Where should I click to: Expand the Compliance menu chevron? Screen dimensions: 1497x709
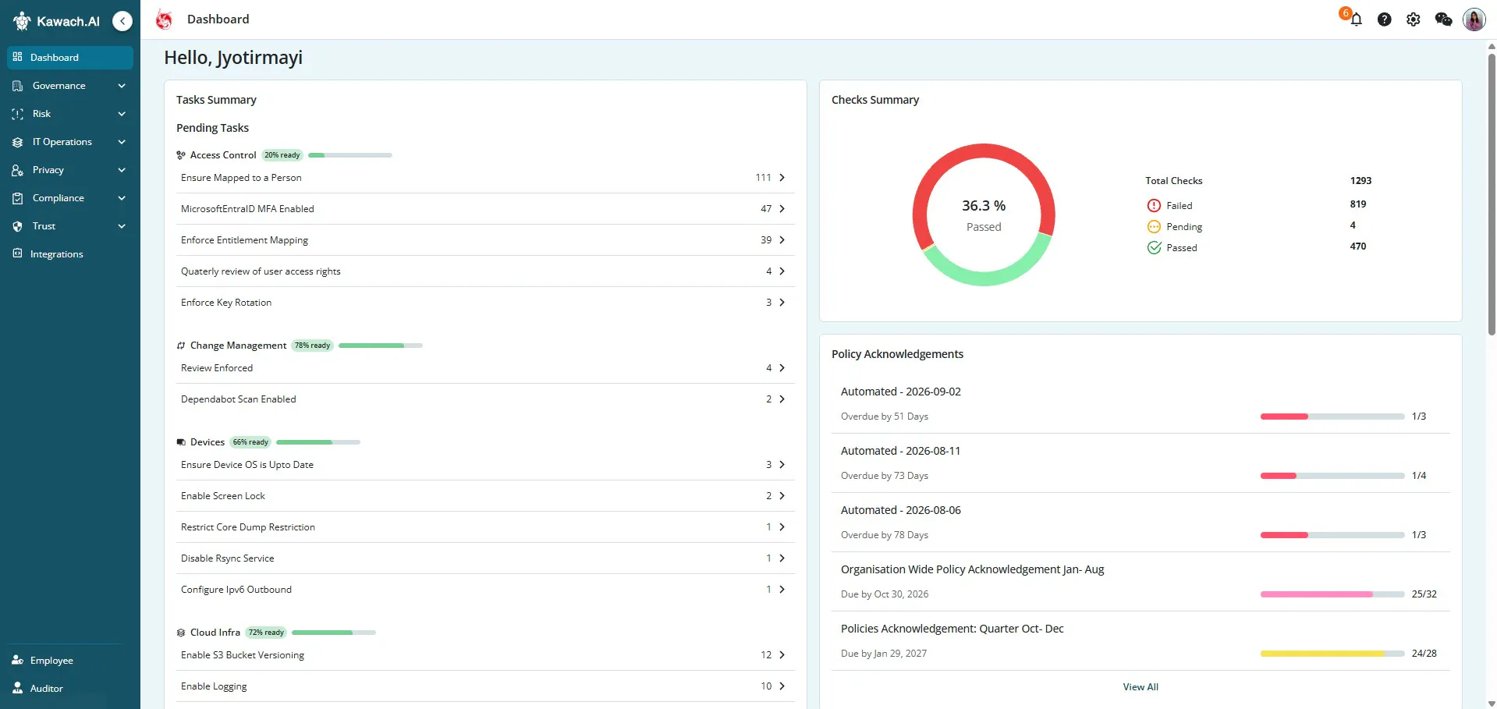(x=122, y=198)
